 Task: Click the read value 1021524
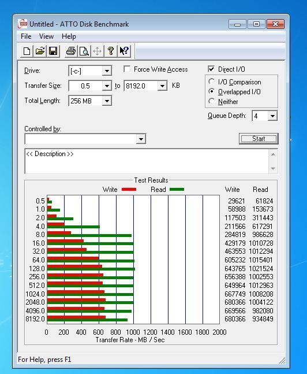coord(261,269)
